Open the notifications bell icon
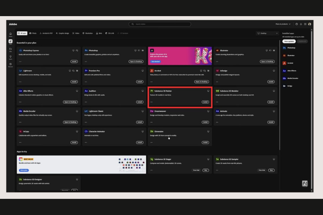This screenshot has width=323, height=215. (x=301, y=24)
